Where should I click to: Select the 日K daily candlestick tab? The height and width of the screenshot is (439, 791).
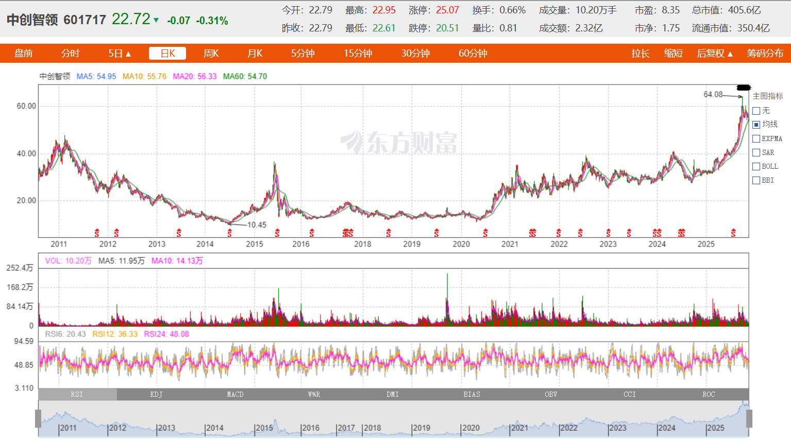tap(167, 54)
